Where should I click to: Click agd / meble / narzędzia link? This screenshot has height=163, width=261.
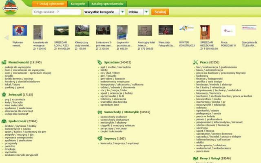click(115, 67)
